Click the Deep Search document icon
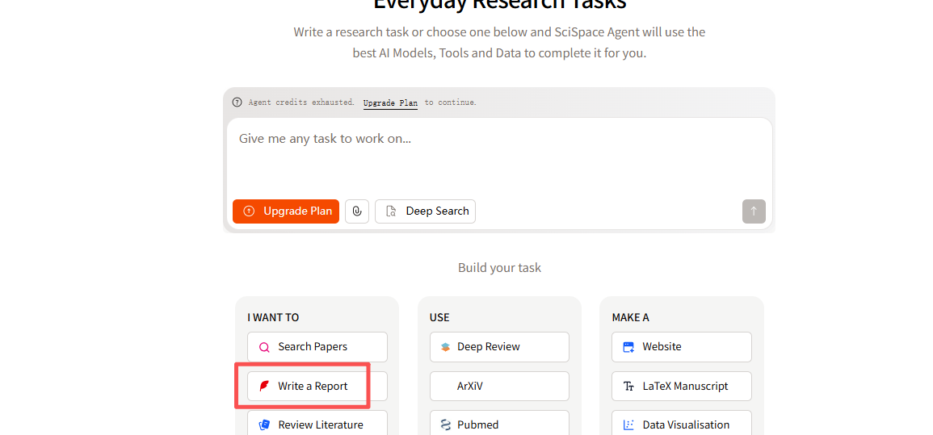 pos(391,211)
